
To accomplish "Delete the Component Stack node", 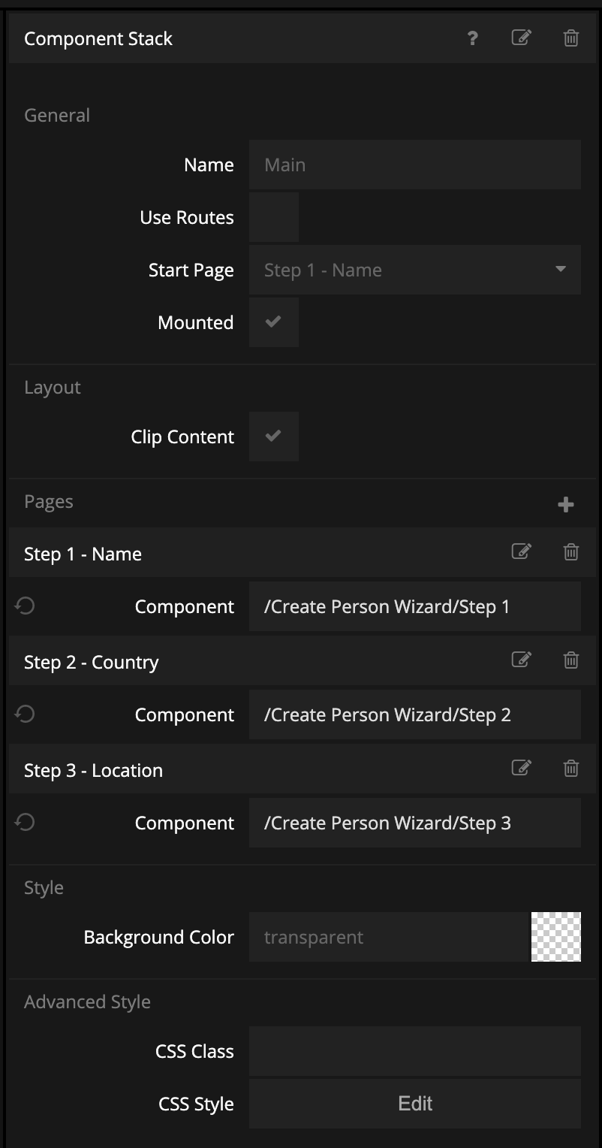I will [x=571, y=38].
